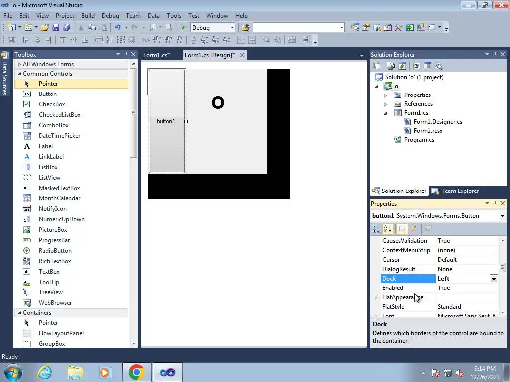The height and width of the screenshot is (382, 510).
Task: Expand the FlatAppearance property
Action: [376, 297]
